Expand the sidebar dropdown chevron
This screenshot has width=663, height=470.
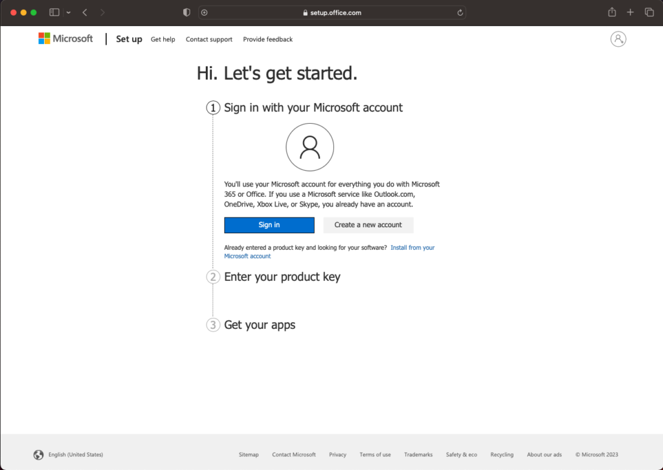(x=69, y=12)
